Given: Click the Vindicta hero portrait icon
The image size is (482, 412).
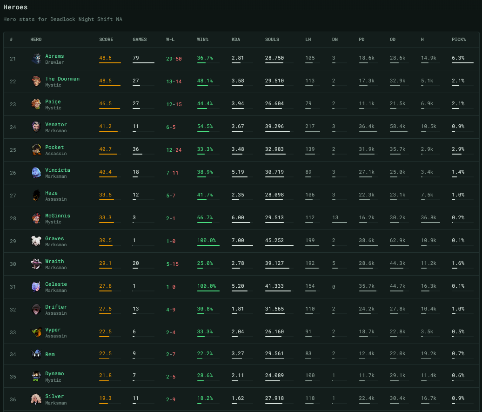Looking at the screenshot, I should point(36,172).
